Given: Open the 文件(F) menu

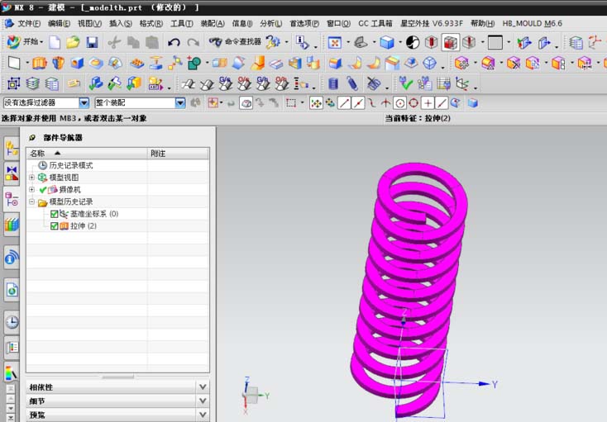Looking at the screenshot, I should (x=29, y=23).
